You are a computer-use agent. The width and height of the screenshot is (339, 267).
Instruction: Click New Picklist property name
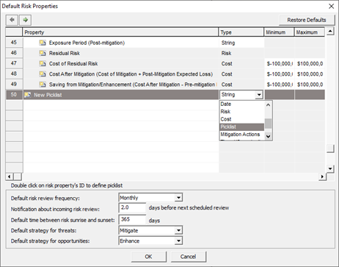click(x=48, y=95)
